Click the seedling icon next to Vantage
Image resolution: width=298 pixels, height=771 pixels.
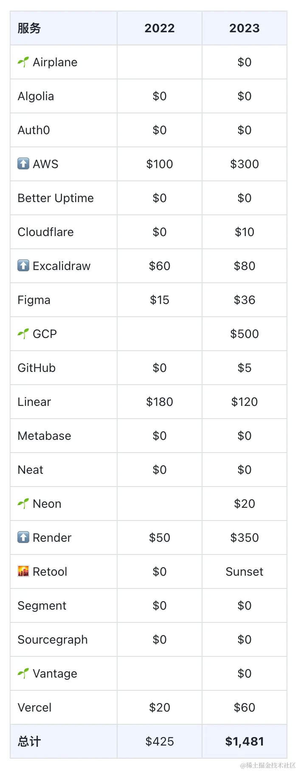pos(23,673)
